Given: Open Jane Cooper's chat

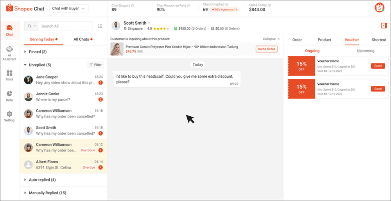Looking at the screenshot, I should click(x=63, y=80).
